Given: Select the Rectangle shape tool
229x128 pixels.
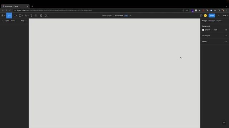Looking at the screenshot, I should point(20,16).
